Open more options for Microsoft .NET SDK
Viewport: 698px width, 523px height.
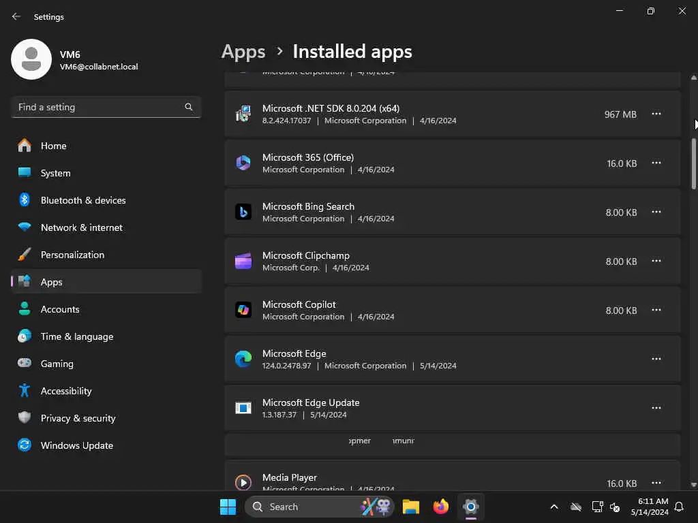pyautogui.click(x=656, y=114)
